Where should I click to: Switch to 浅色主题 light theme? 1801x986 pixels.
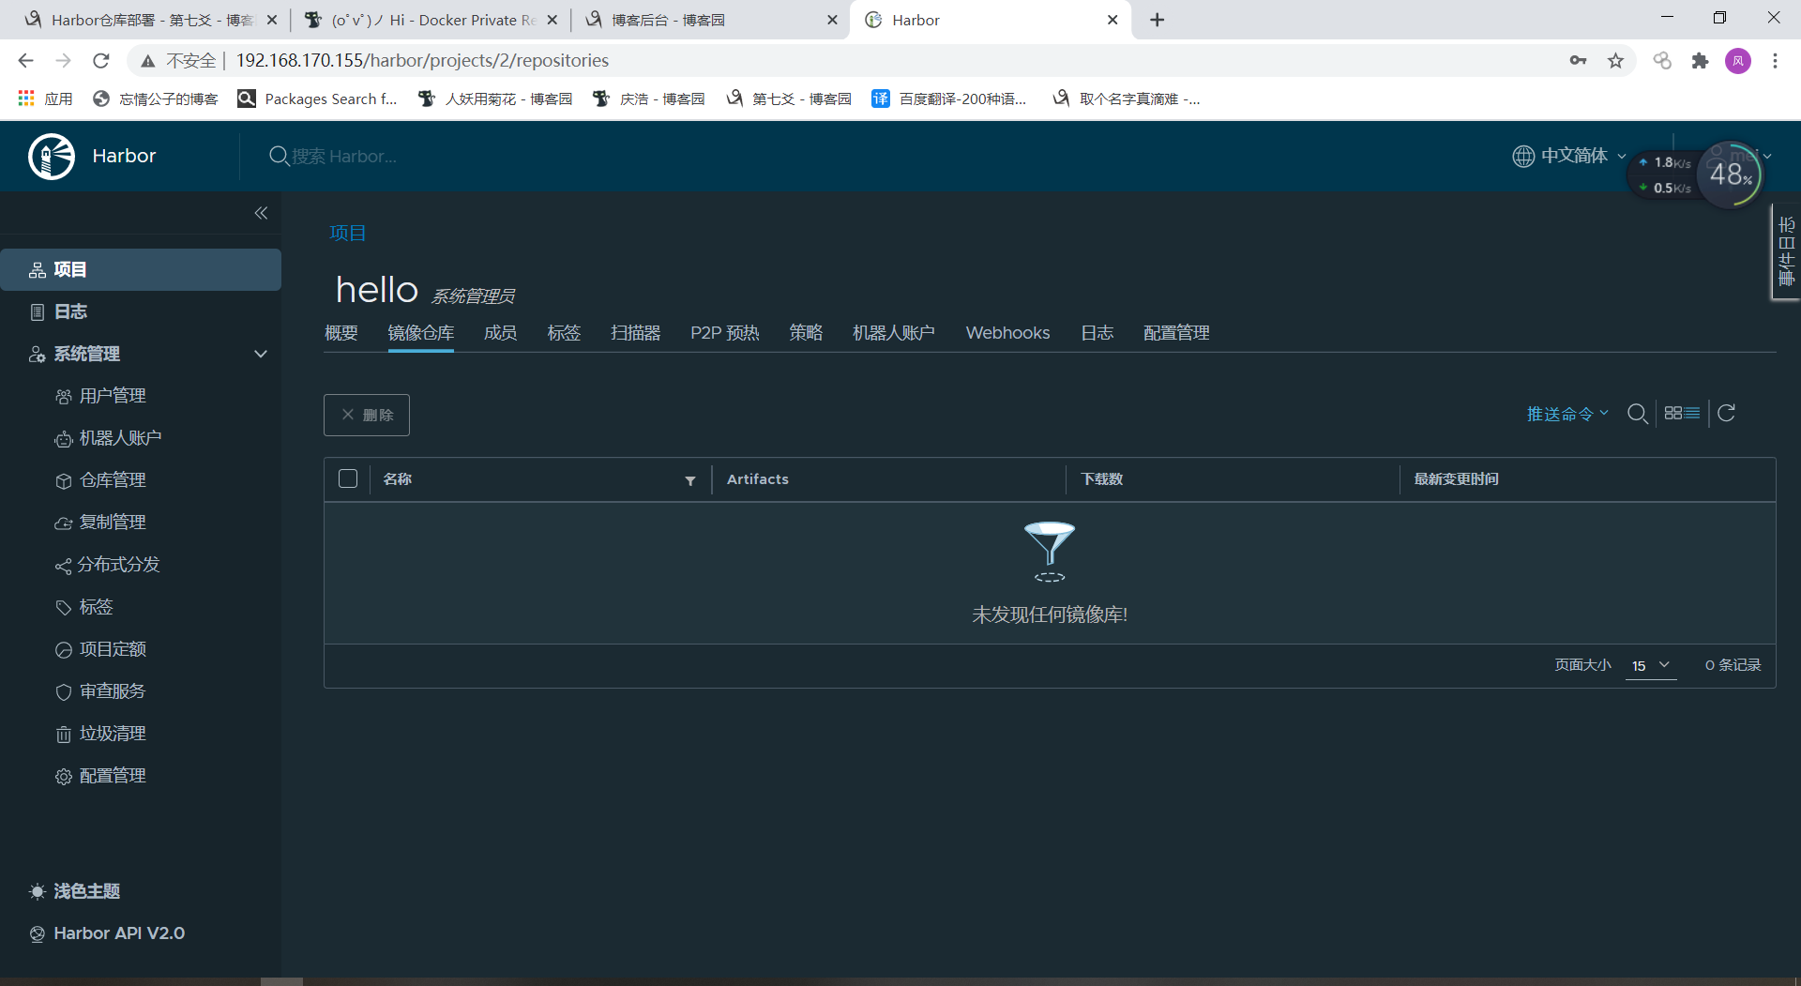75,891
